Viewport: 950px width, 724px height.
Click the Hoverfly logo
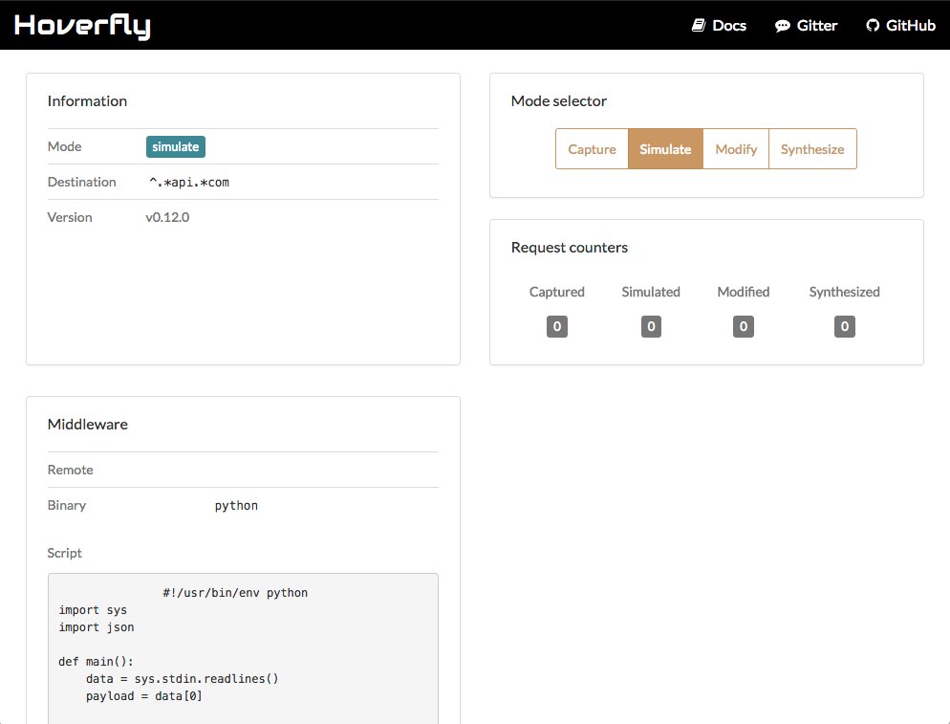(81, 26)
